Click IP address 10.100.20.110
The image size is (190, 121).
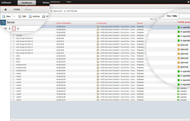point(61,100)
